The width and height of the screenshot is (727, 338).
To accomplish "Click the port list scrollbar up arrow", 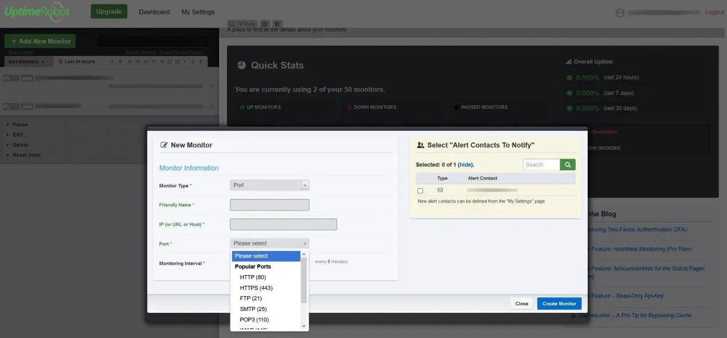I will click(304, 255).
